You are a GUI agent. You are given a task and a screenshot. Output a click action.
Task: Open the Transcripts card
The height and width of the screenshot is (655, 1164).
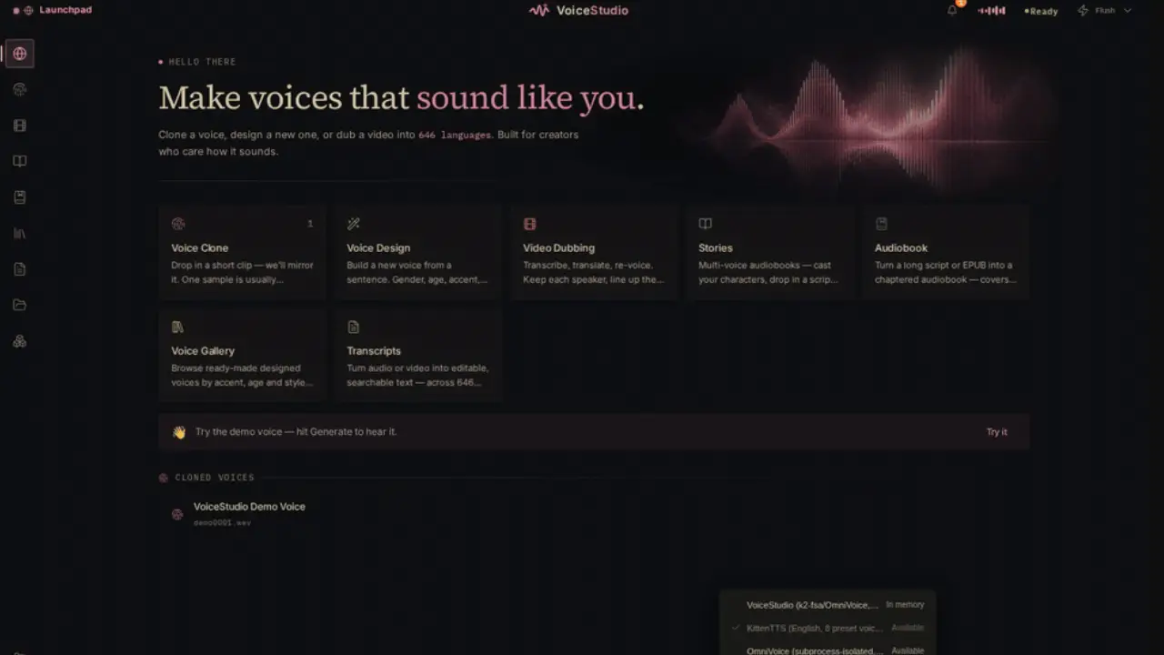pos(417,355)
